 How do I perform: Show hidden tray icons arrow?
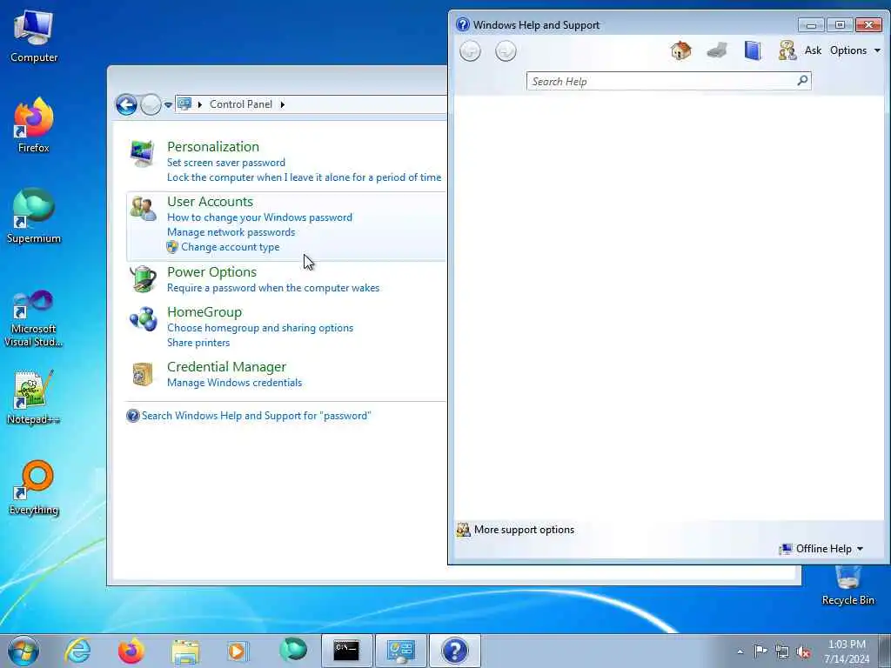tap(740, 651)
